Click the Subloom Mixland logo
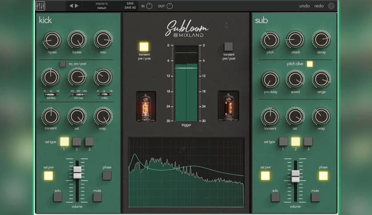The height and width of the screenshot is (215, 372). [x=187, y=29]
